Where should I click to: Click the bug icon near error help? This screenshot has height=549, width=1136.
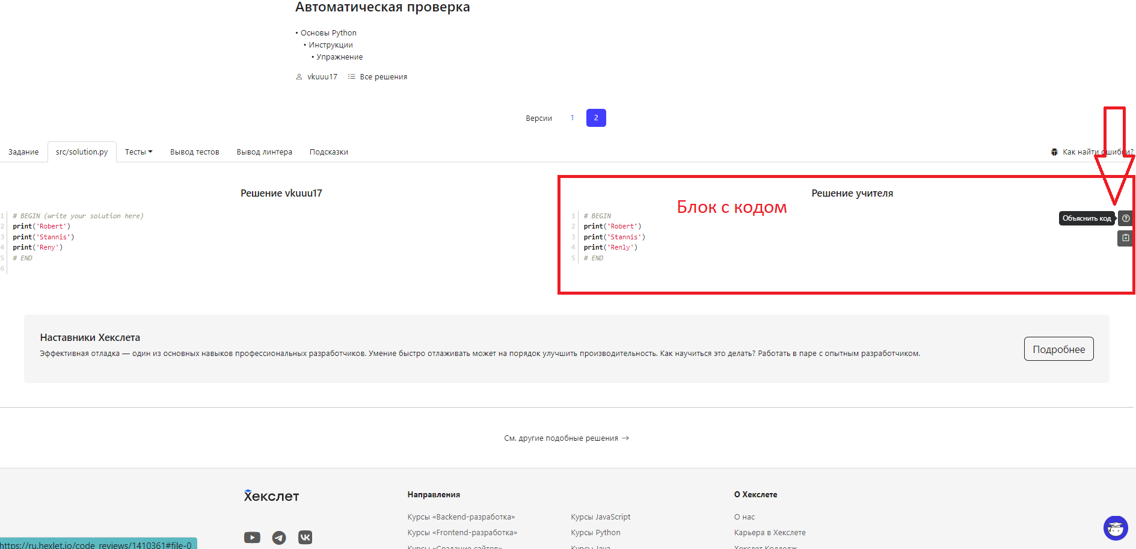tap(1054, 152)
